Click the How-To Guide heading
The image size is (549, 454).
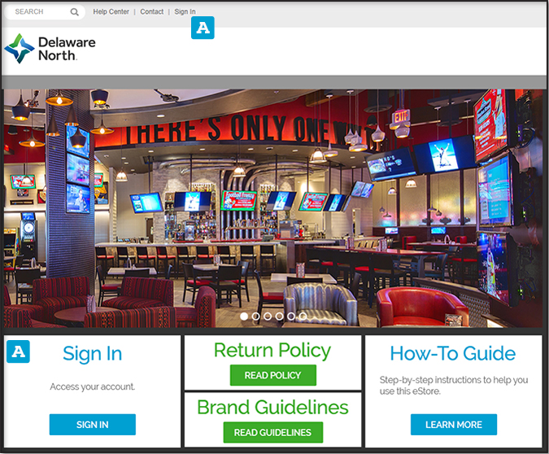click(453, 353)
